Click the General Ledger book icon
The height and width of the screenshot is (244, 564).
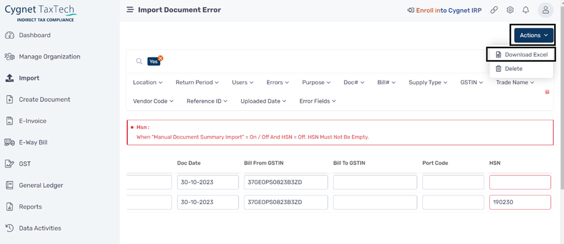click(x=10, y=185)
